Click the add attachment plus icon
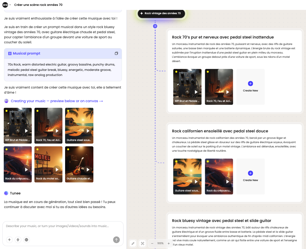This screenshot has height=249, width=306. (x=9, y=240)
